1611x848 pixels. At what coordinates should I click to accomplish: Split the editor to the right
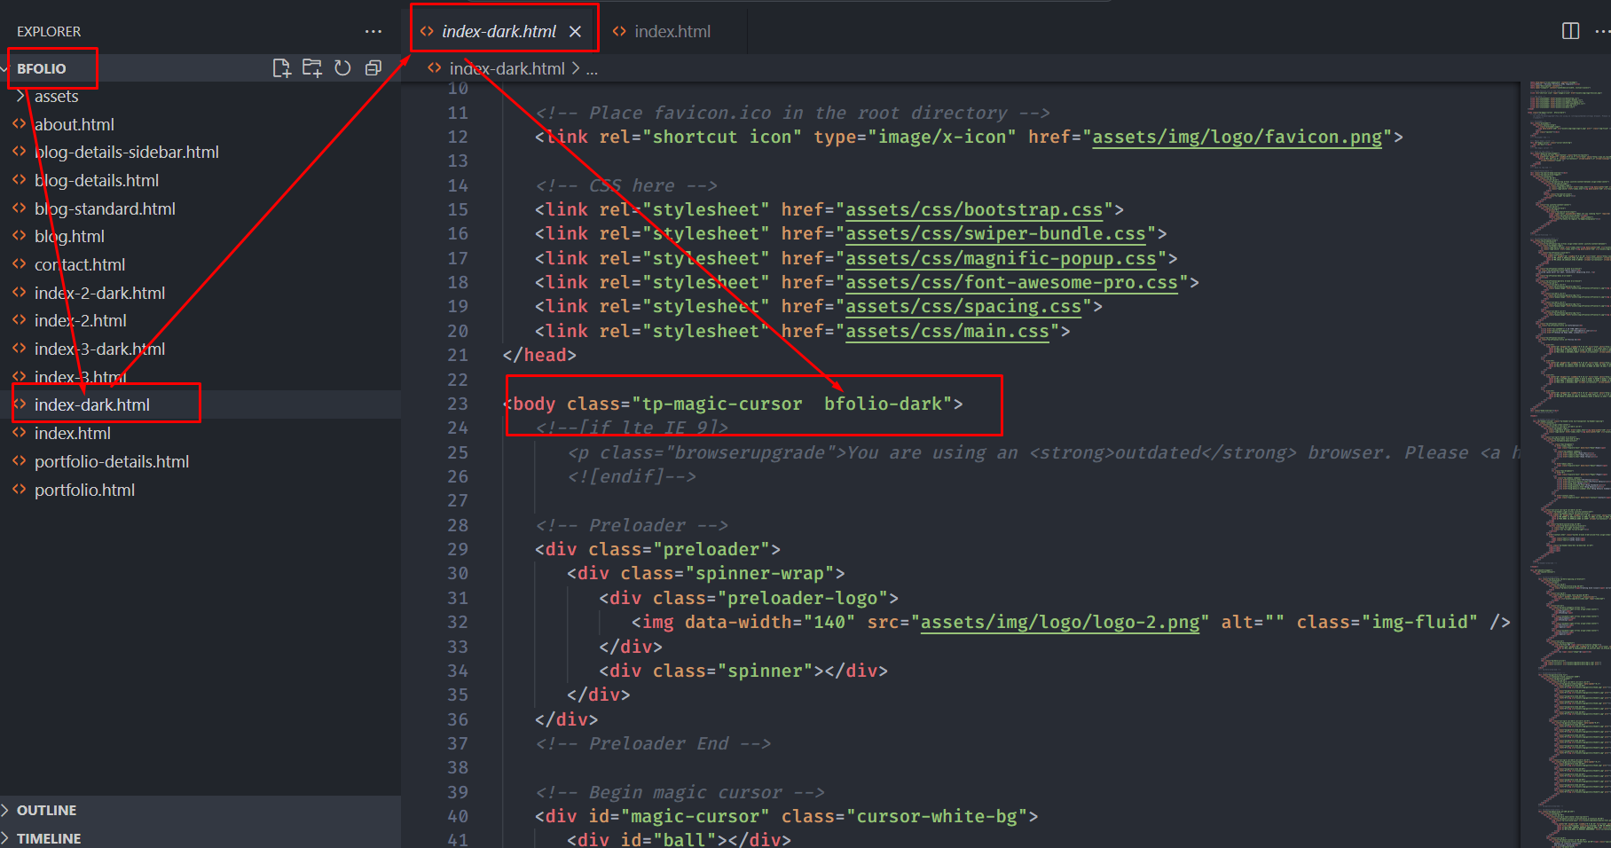click(x=1570, y=31)
